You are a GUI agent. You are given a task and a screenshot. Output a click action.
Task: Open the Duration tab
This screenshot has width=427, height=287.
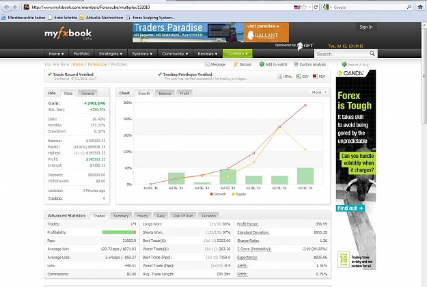coord(208,216)
